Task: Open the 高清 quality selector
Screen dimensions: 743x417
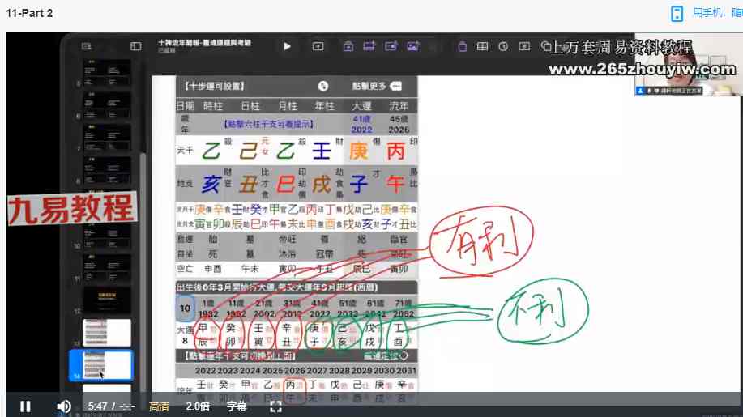Action: point(159,406)
